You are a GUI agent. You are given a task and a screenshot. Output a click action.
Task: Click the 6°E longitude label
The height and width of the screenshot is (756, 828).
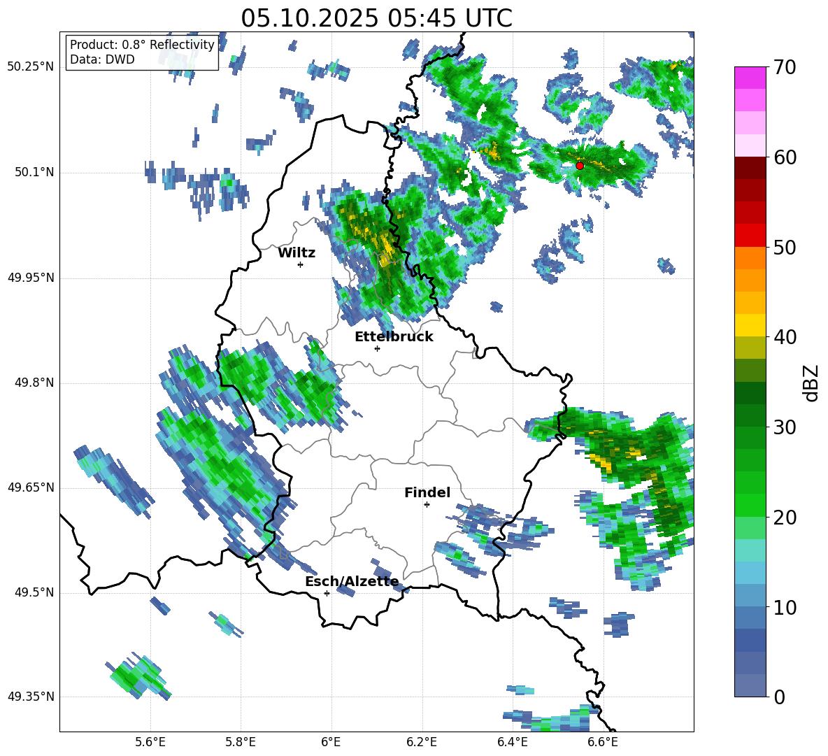pyautogui.click(x=331, y=742)
